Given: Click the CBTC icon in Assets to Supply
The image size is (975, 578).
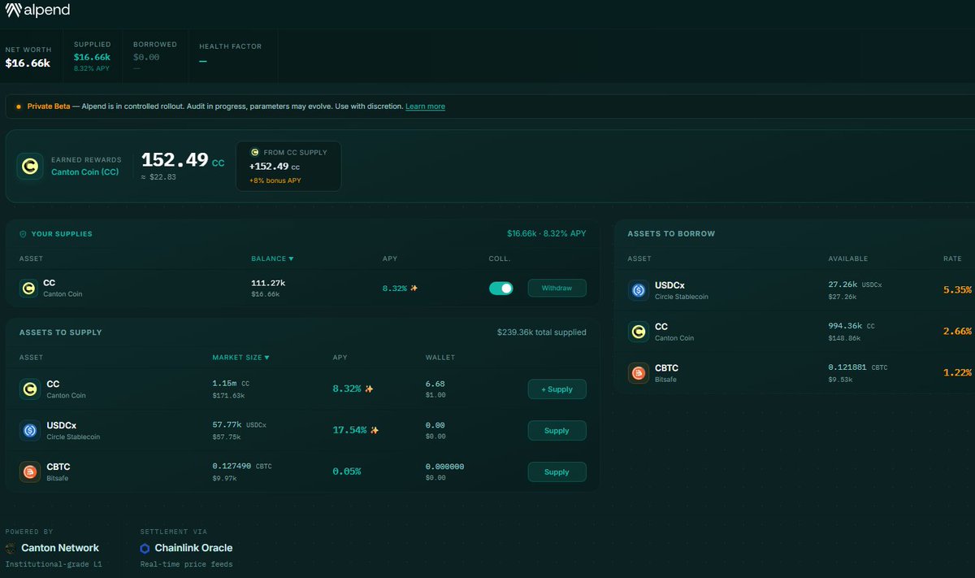Looking at the screenshot, I should 29,472.
